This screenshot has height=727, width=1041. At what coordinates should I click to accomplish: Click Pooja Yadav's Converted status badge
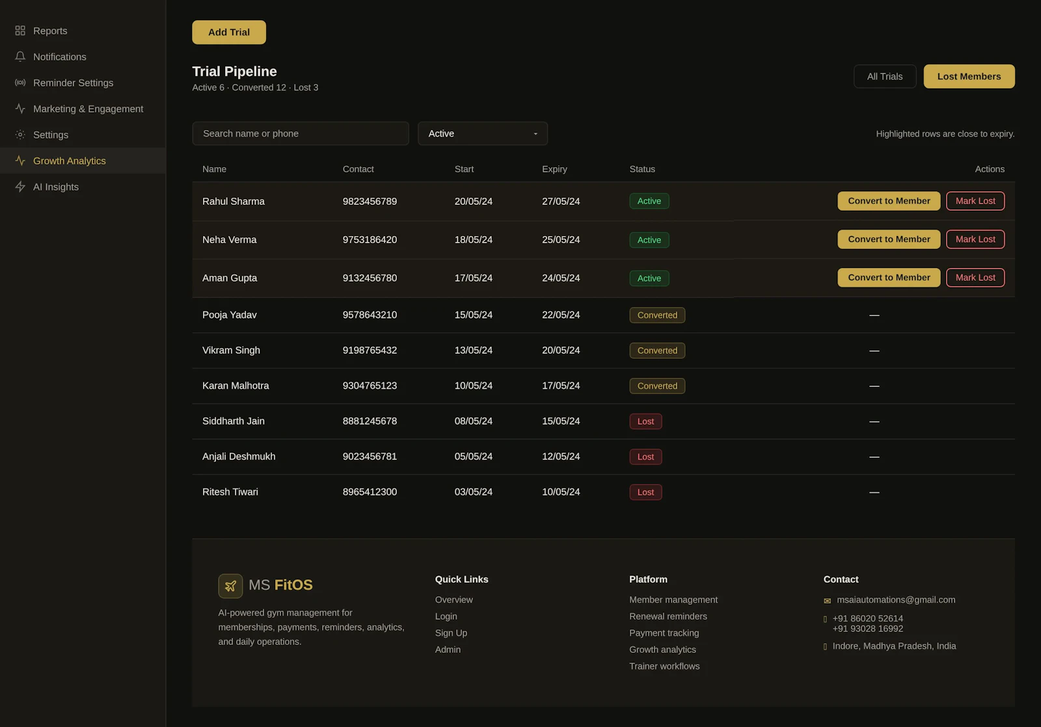pyautogui.click(x=657, y=315)
